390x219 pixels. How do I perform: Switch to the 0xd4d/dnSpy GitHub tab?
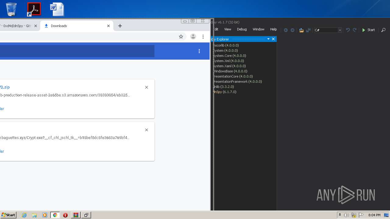click(x=17, y=26)
